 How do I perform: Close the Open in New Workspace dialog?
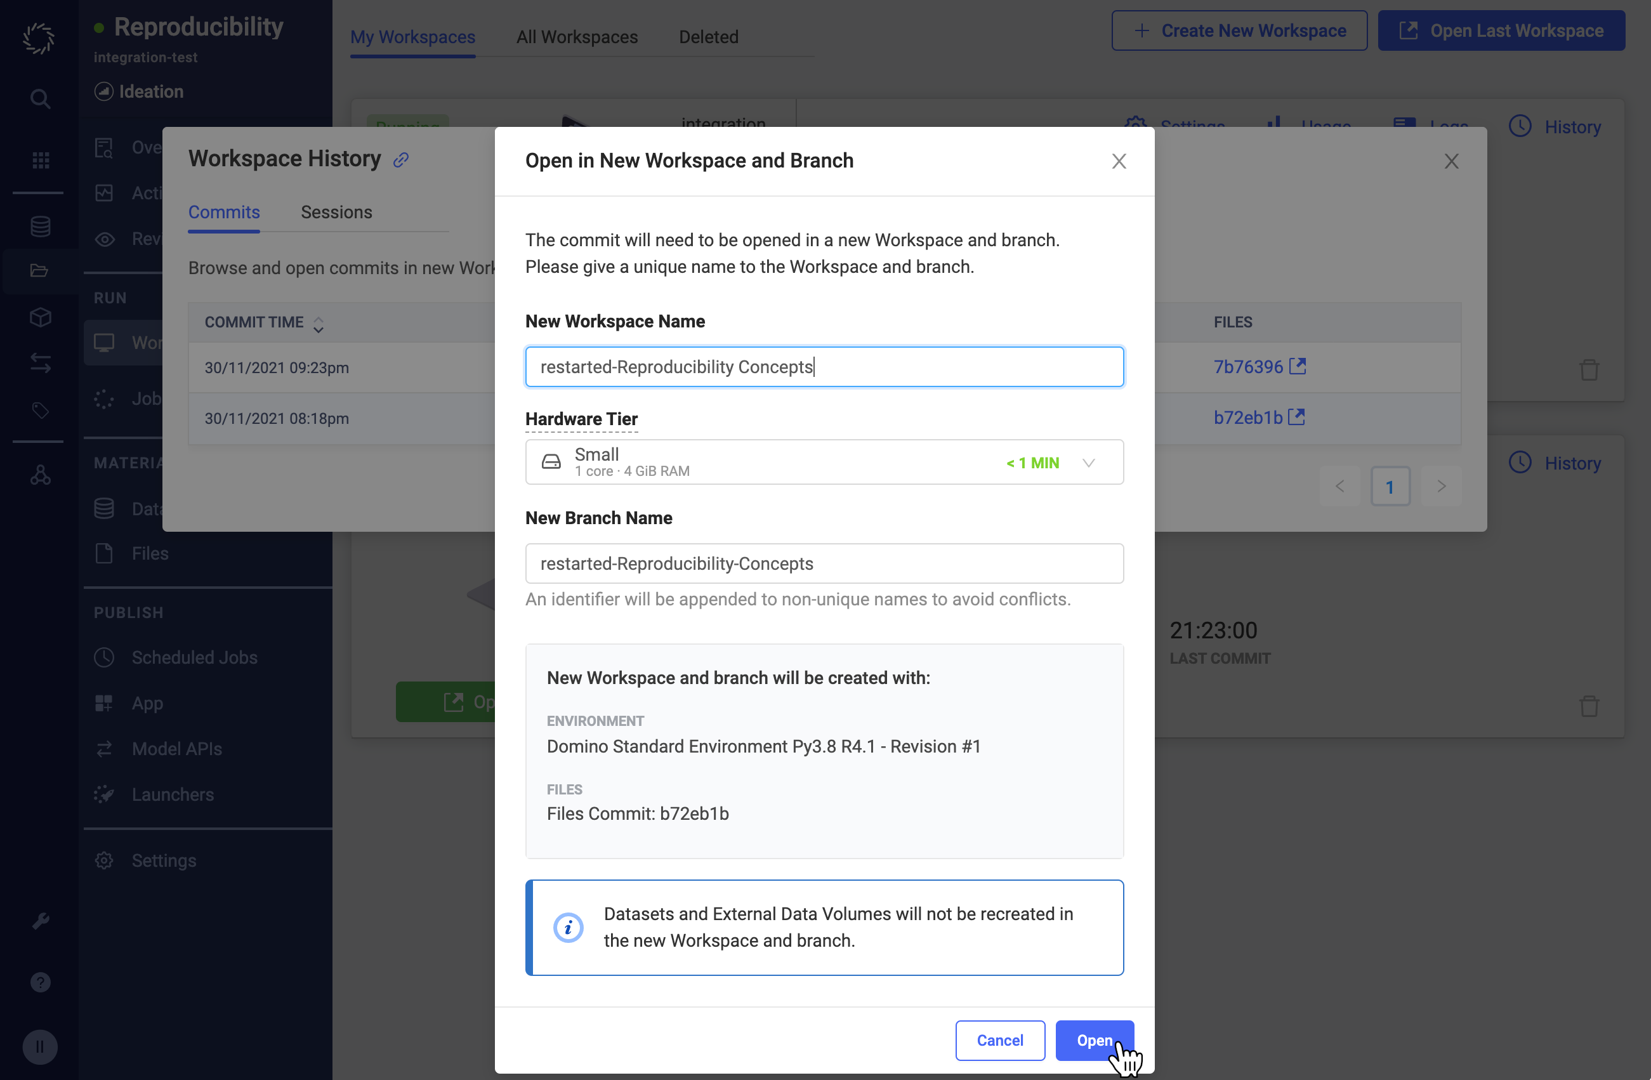(x=1118, y=161)
